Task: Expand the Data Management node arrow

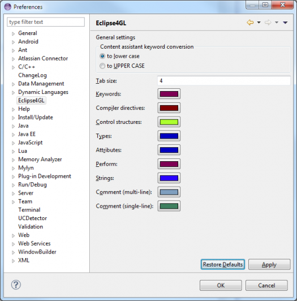Action: pos(13,84)
